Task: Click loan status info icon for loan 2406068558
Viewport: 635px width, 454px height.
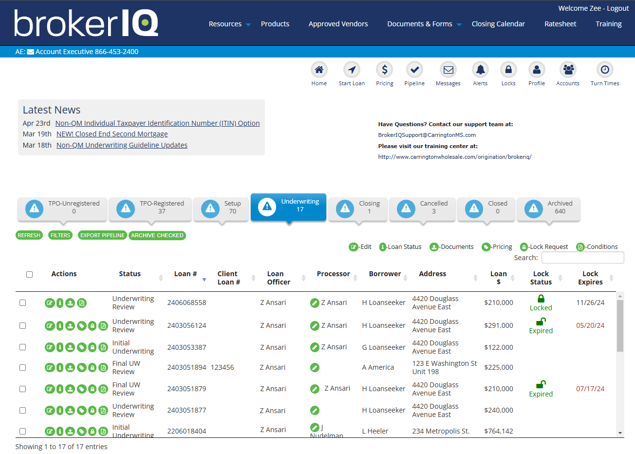Action: [60, 303]
